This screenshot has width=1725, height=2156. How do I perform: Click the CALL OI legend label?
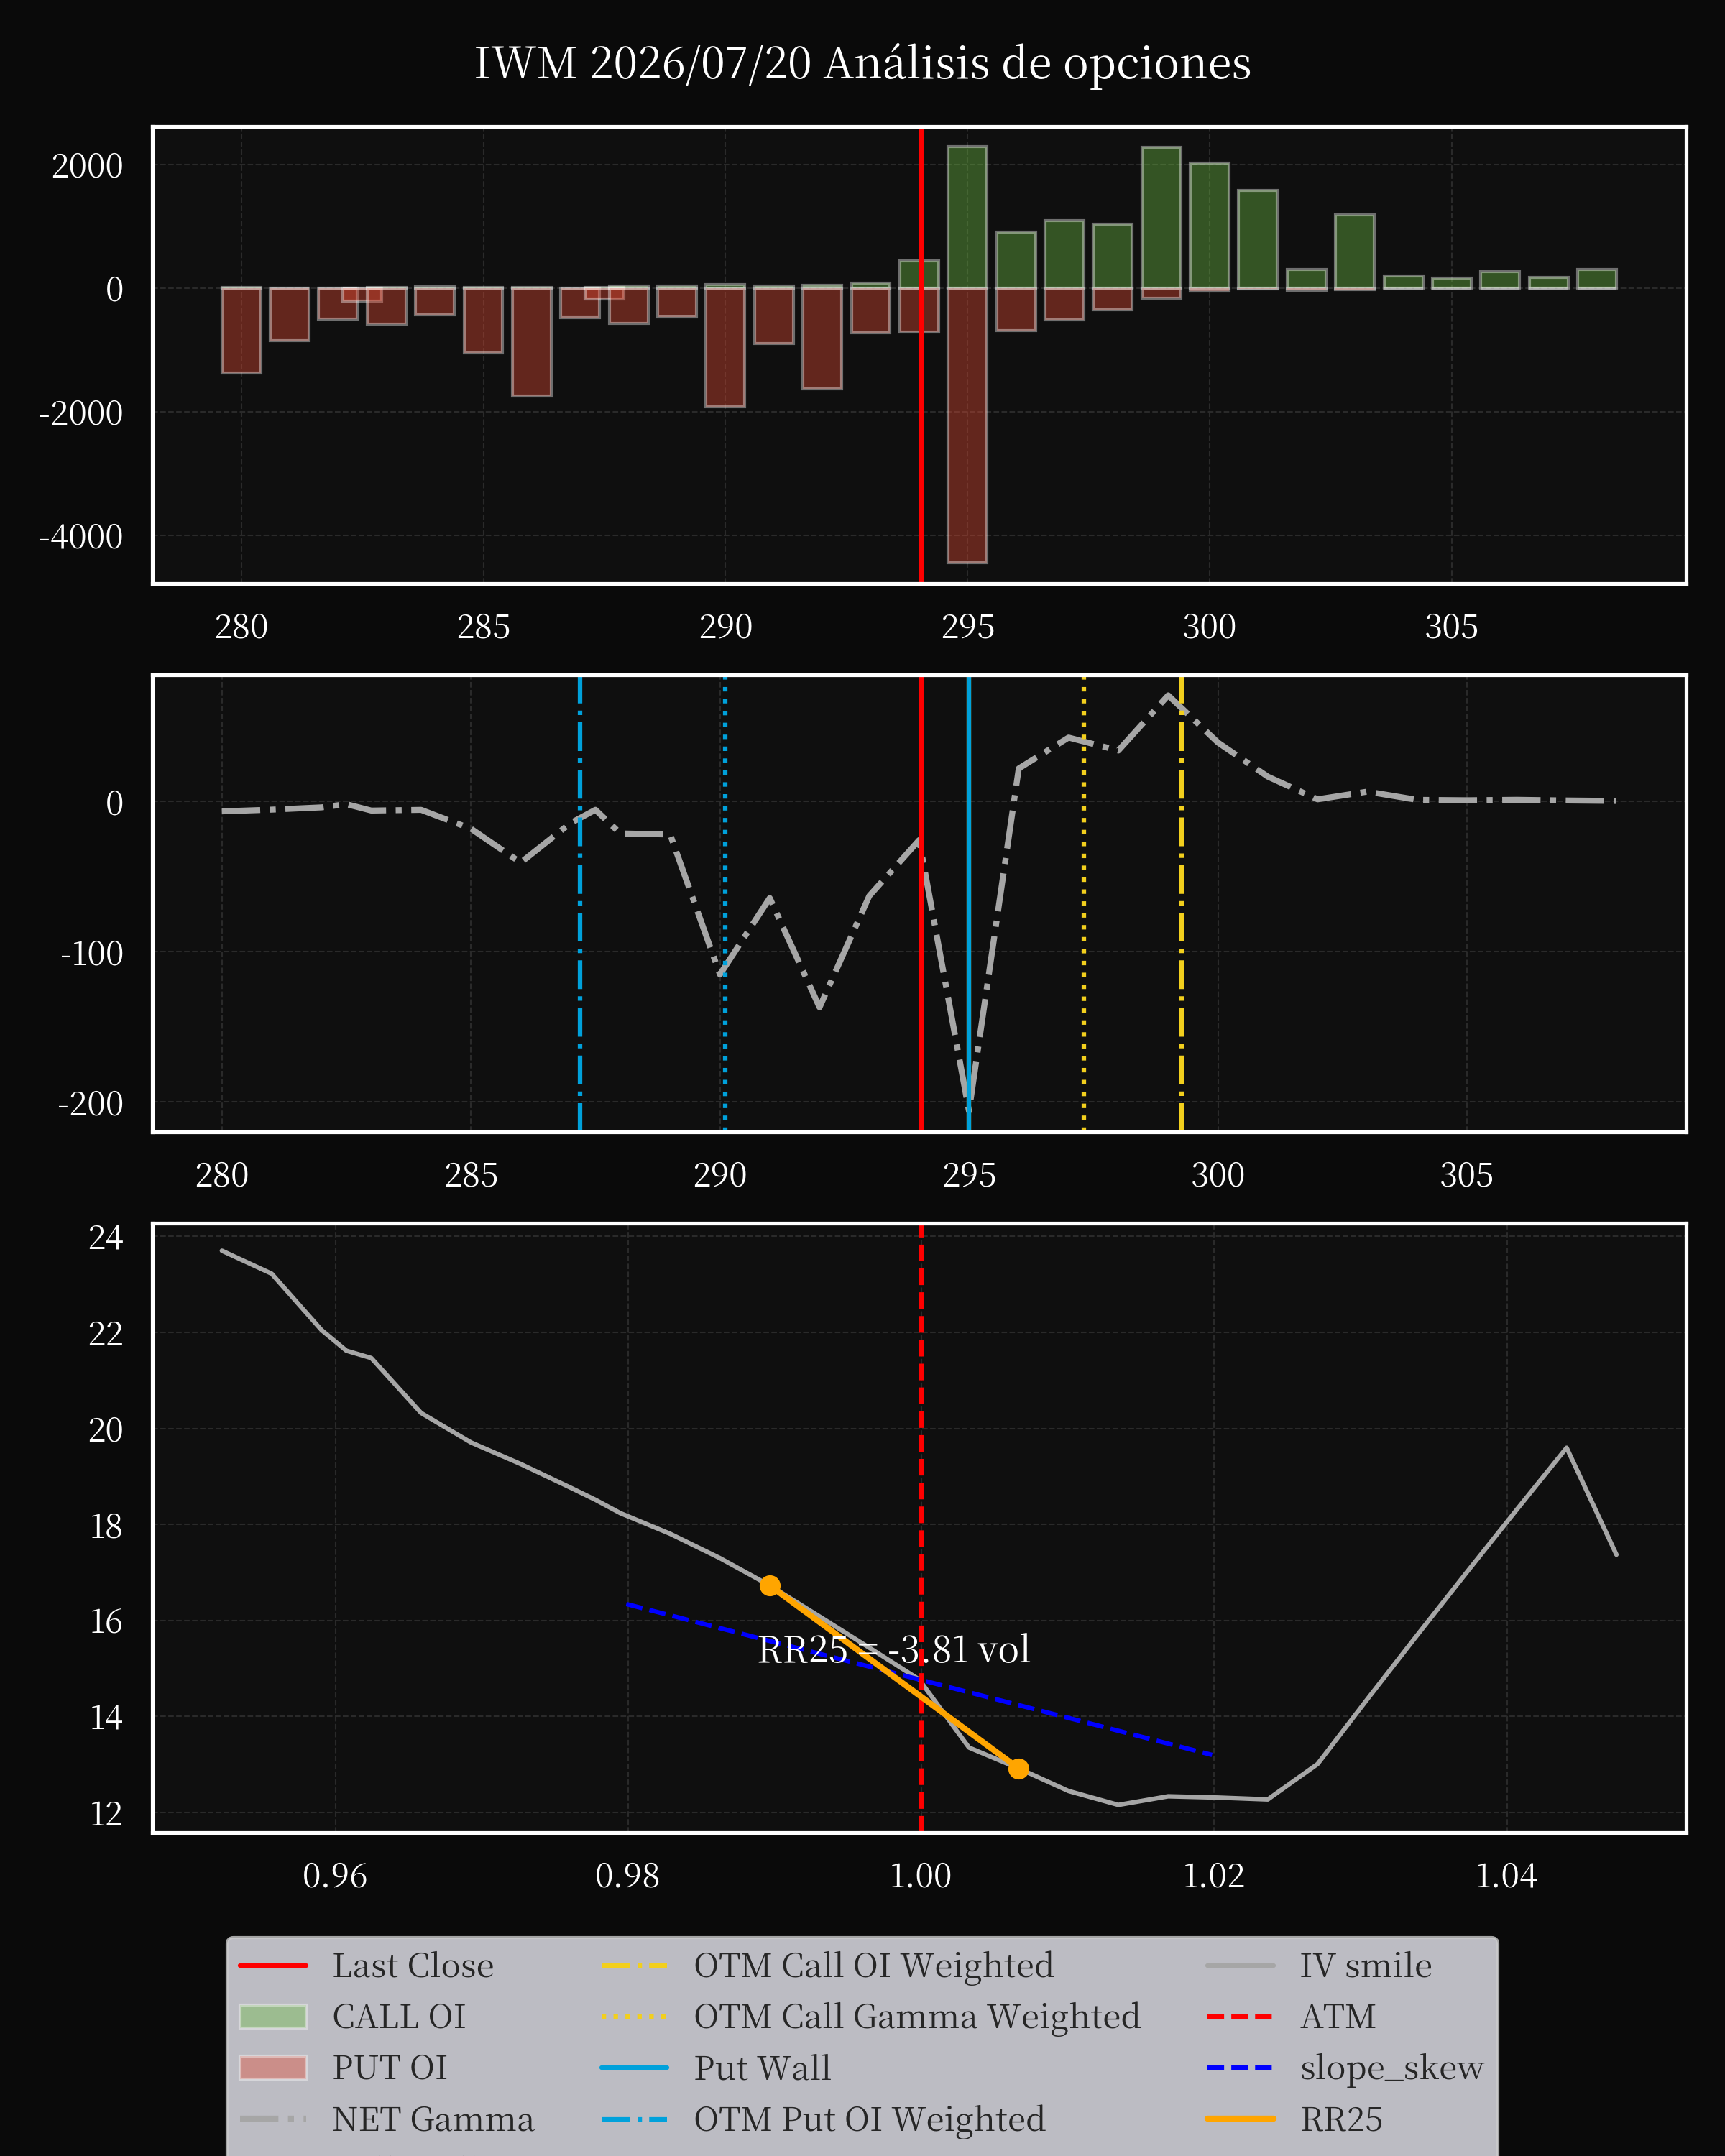click(x=399, y=2017)
